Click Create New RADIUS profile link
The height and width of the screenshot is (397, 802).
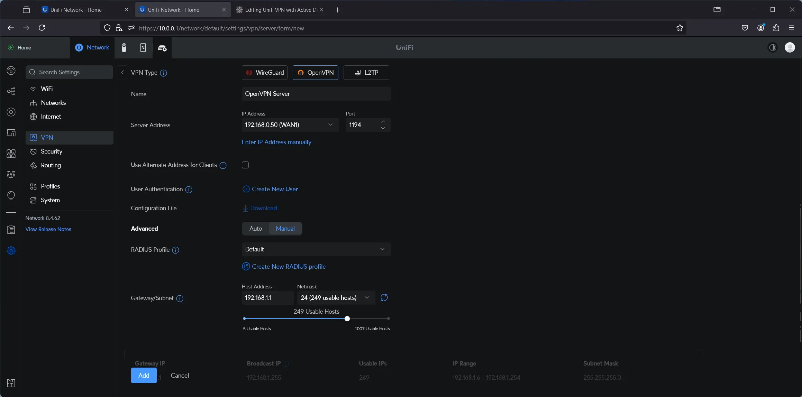pyautogui.click(x=284, y=267)
